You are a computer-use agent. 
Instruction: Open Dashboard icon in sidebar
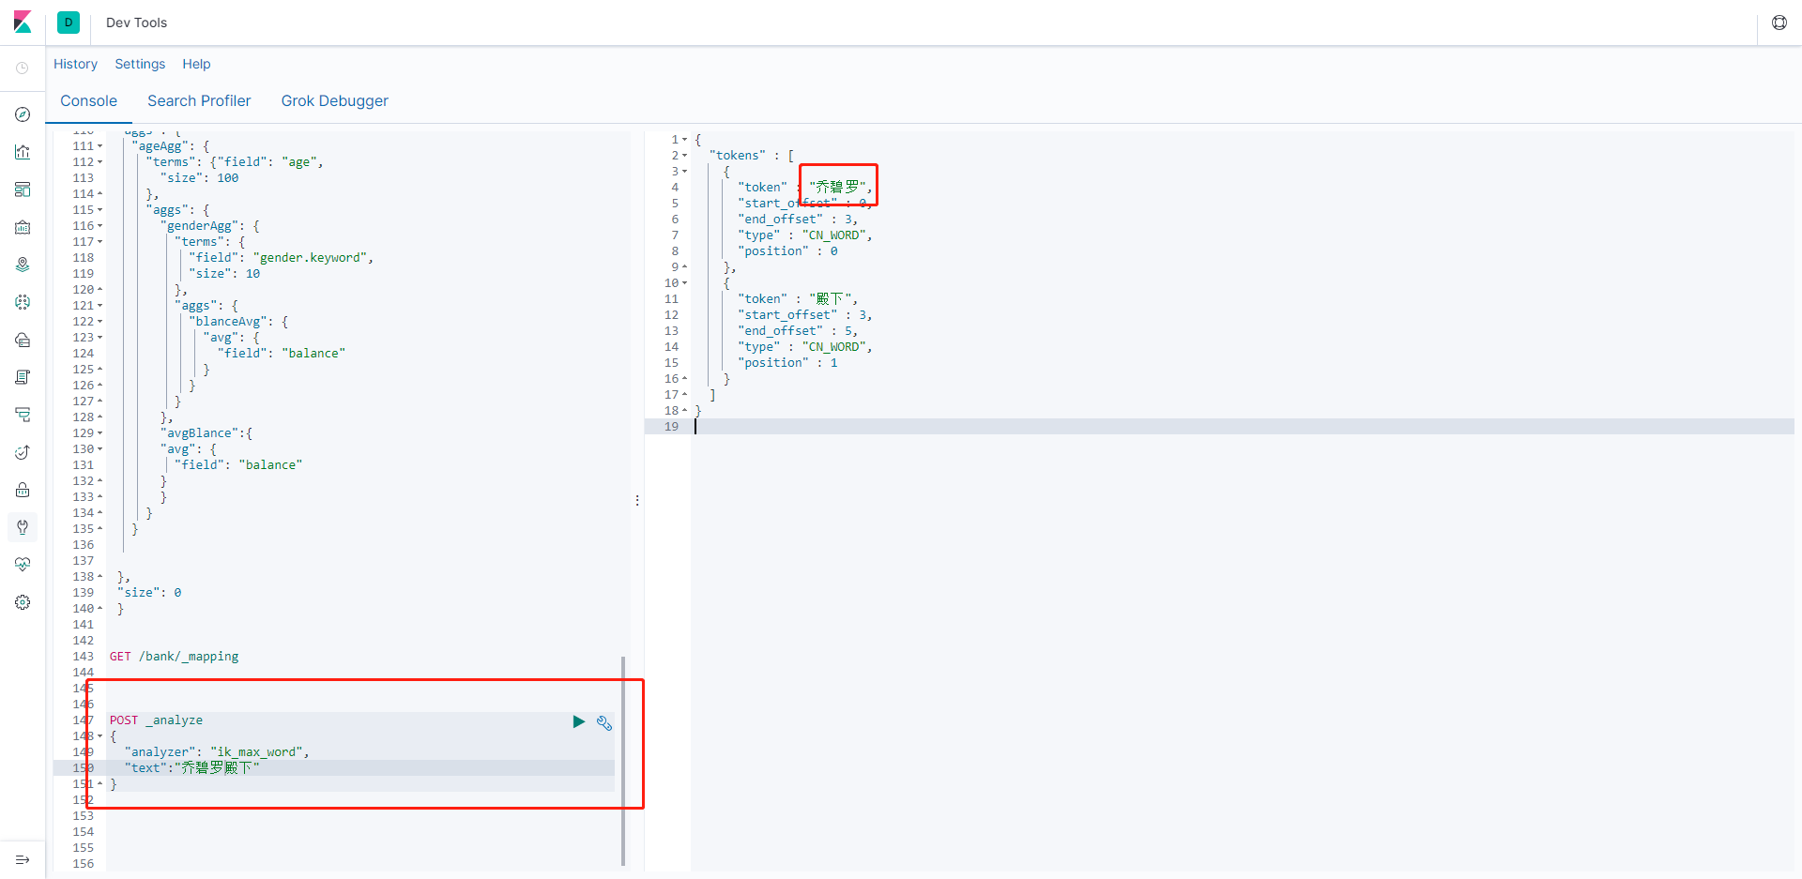point(23,189)
